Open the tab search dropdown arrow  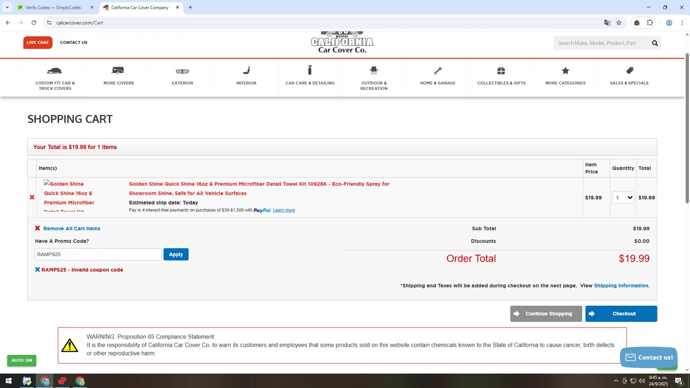pos(7,7)
